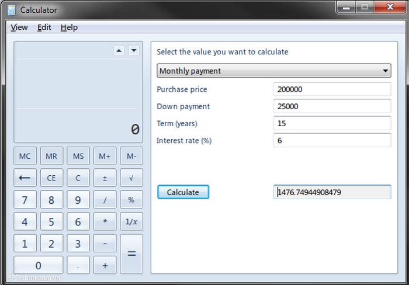Screen dimensions: 409x285
Task: Click the number 8 key
Action: 51,200
